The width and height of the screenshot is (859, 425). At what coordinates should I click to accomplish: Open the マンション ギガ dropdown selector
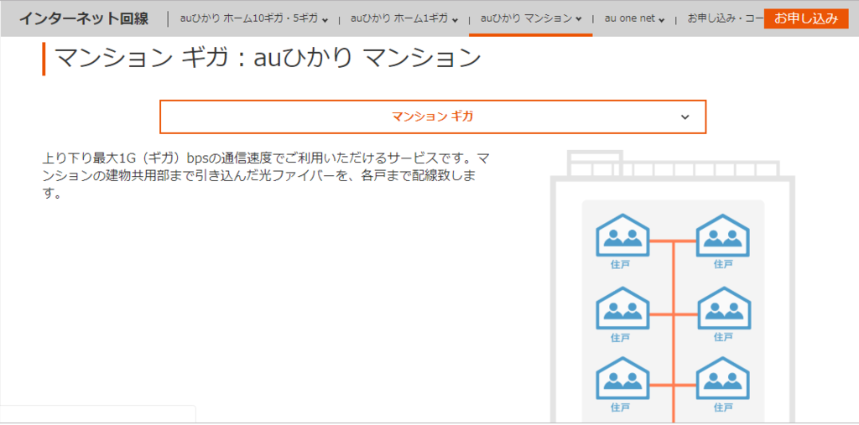[433, 117]
